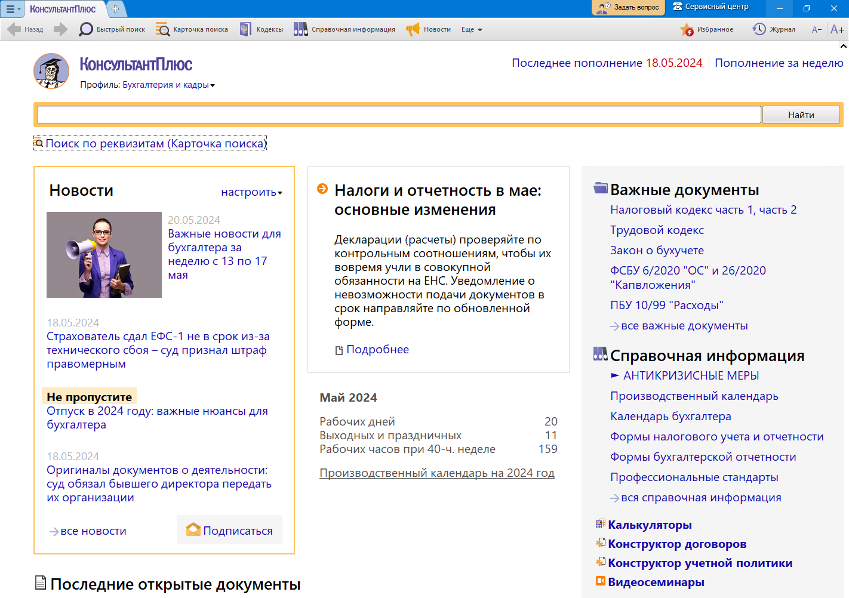Open Трудовой кодекс link
This screenshot has width=849, height=598.
coord(657,230)
